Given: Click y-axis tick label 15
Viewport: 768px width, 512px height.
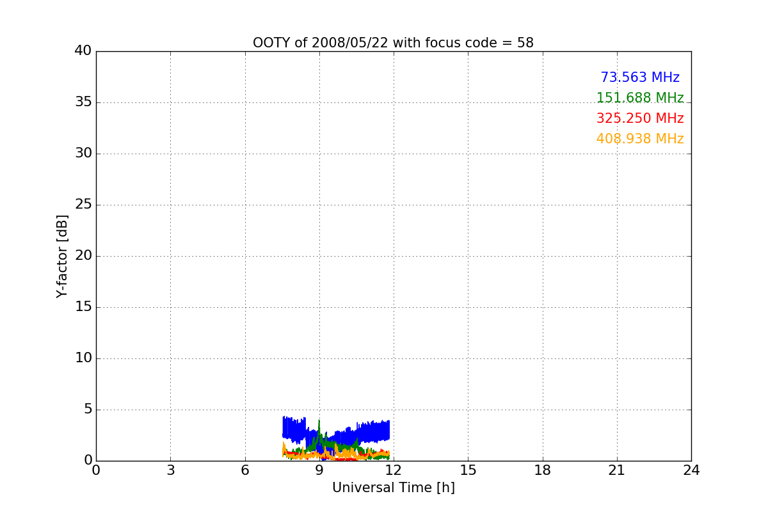Looking at the screenshot, I should point(83,307).
